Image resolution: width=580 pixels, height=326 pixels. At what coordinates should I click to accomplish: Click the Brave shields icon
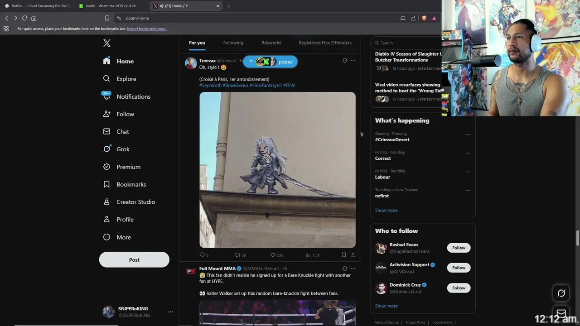coord(424,18)
